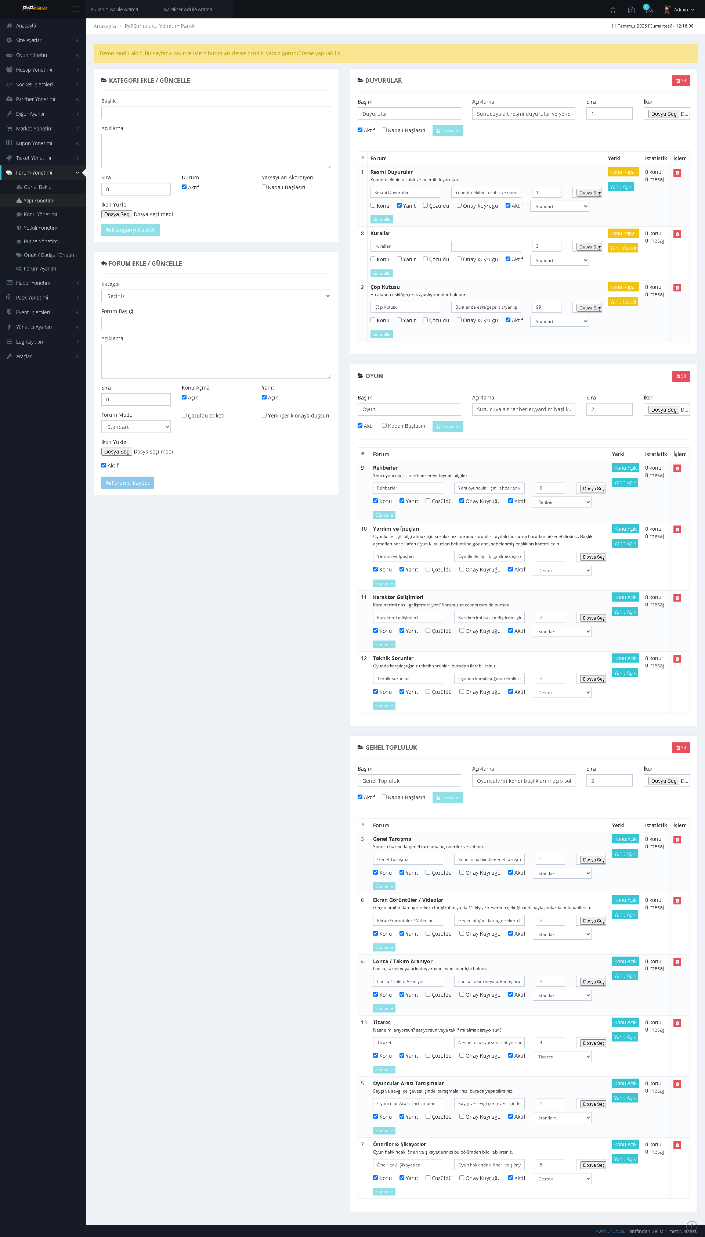This screenshot has height=1237, width=705.
Task: Open the Kategori Seçiniz dropdown
Action: 216,296
